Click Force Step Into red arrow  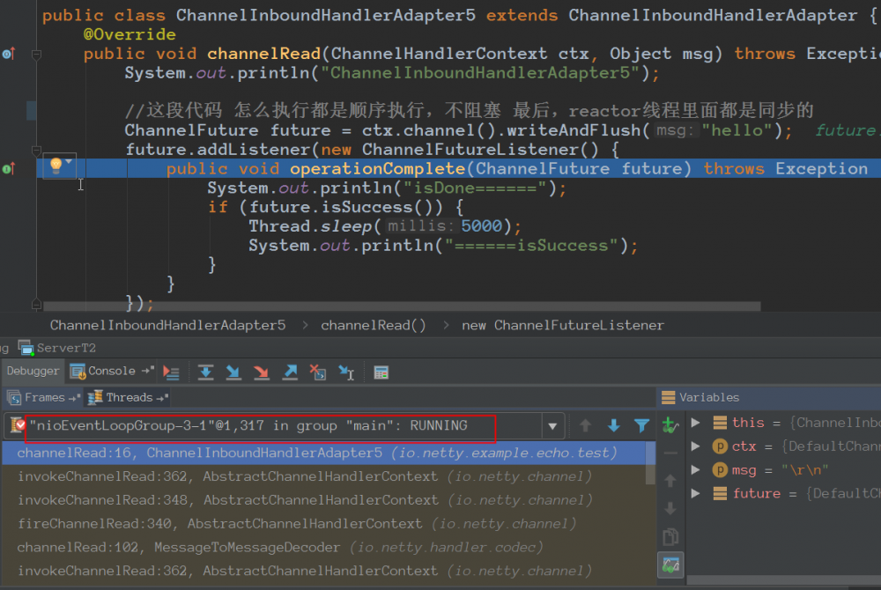262,372
